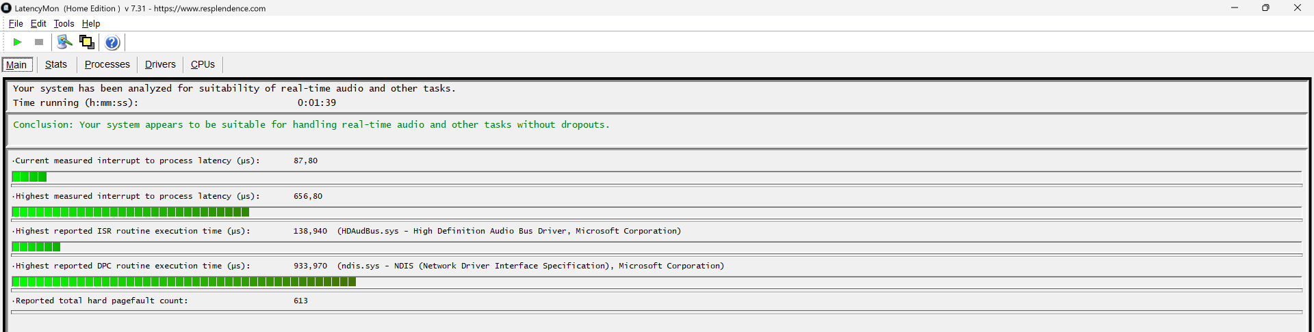The image size is (1314, 332).
Task: Select the Main tab
Action: tap(16, 65)
